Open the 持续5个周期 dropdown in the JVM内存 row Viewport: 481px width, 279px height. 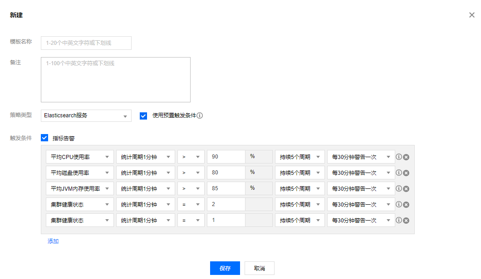pyautogui.click(x=299, y=189)
